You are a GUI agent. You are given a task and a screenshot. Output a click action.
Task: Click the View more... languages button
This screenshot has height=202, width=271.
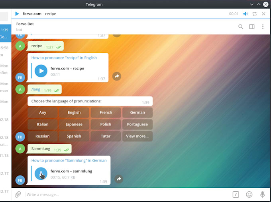point(137,136)
